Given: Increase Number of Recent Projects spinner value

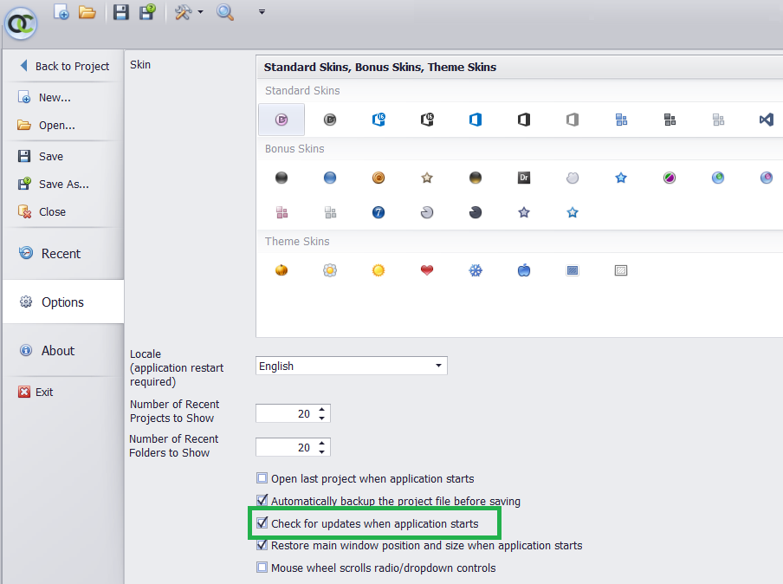Looking at the screenshot, I should point(322,410).
